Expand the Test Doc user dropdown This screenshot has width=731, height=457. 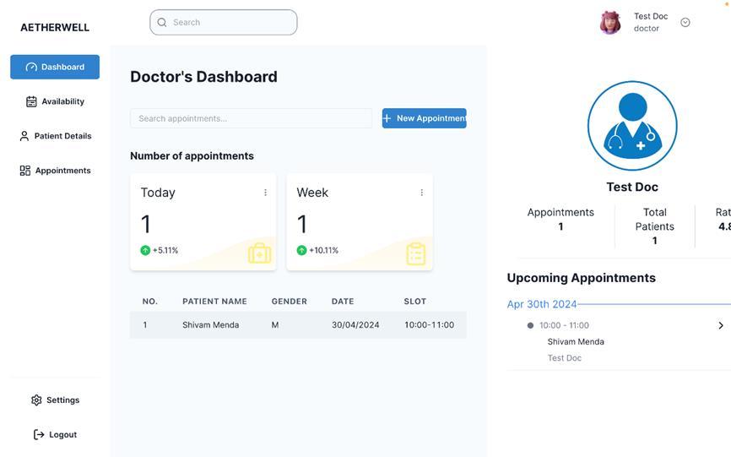point(685,23)
